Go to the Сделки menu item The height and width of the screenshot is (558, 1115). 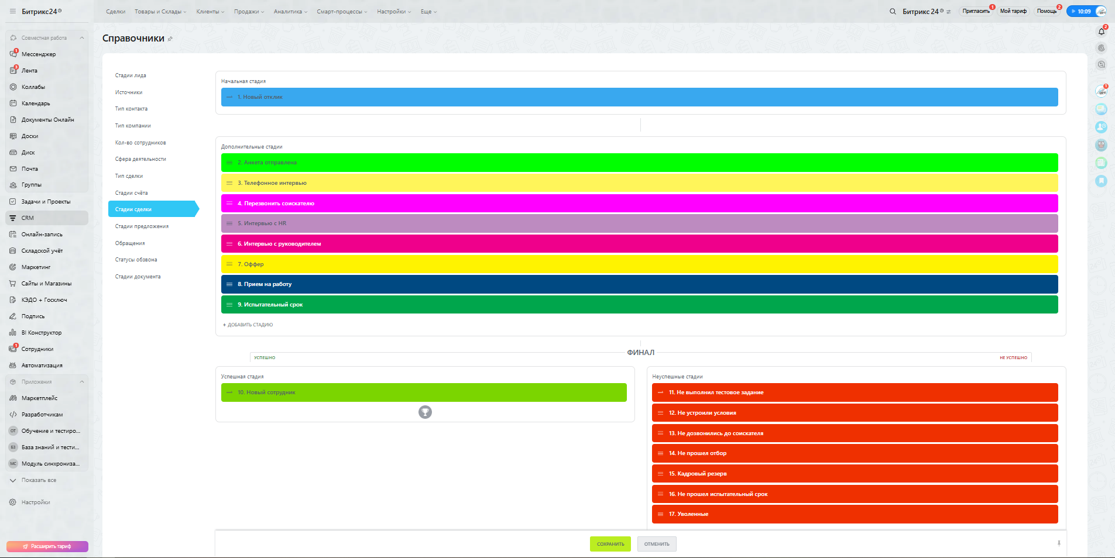(x=115, y=12)
